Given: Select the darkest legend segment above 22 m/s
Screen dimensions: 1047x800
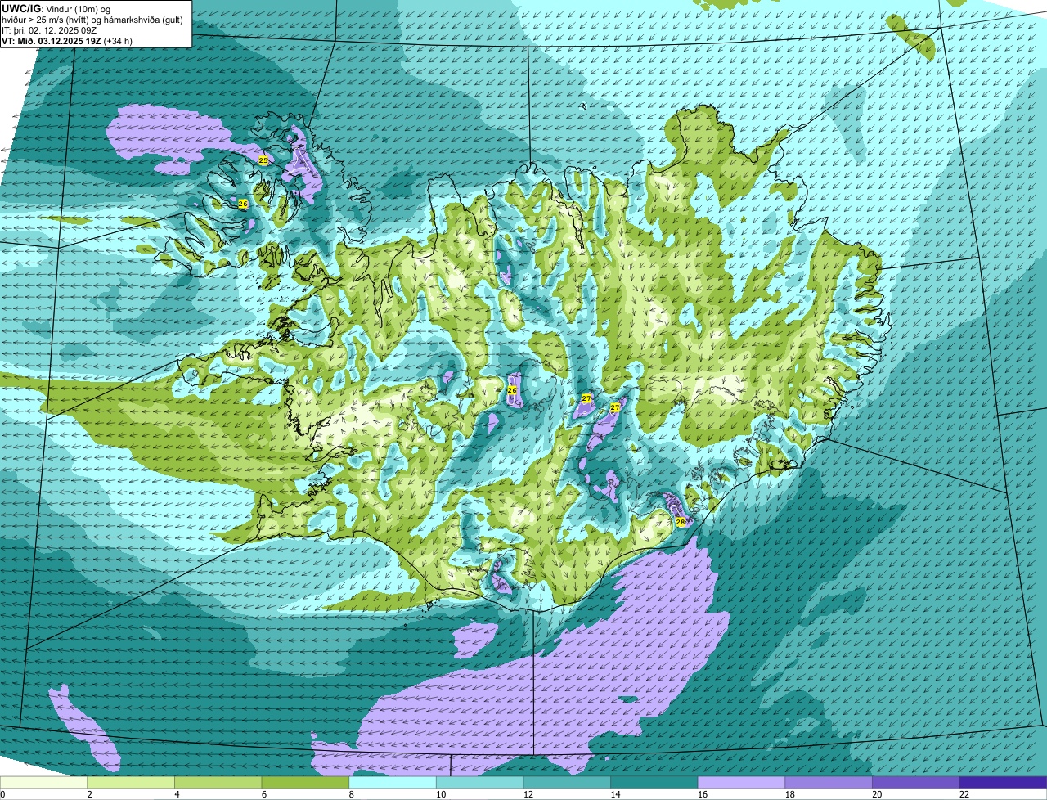Looking at the screenshot, I should (x=1003, y=783).
